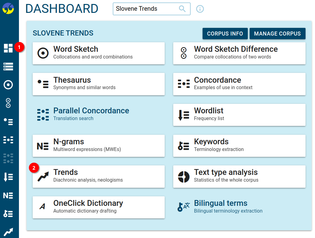Screen dimensions: 315x238
Task: Open the Corpus Info page
Action: [225, 33]
